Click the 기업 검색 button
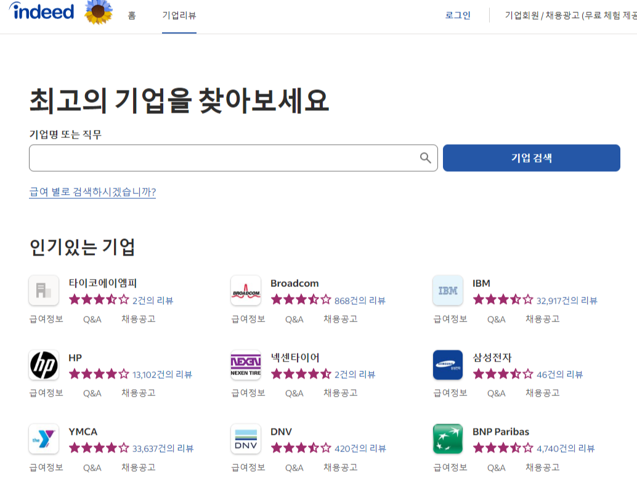The width and height of the screenshot is (637, 489). 532,158
